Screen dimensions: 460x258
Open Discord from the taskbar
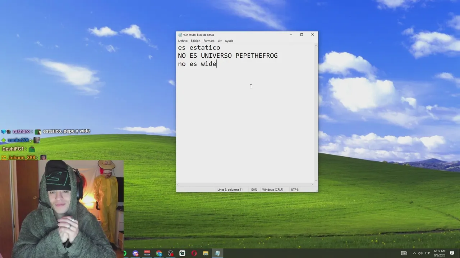(135, 253)
